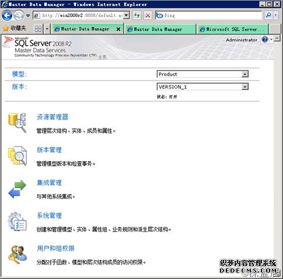
Task: Click the empty new tab button
Action: click(275, 29)
